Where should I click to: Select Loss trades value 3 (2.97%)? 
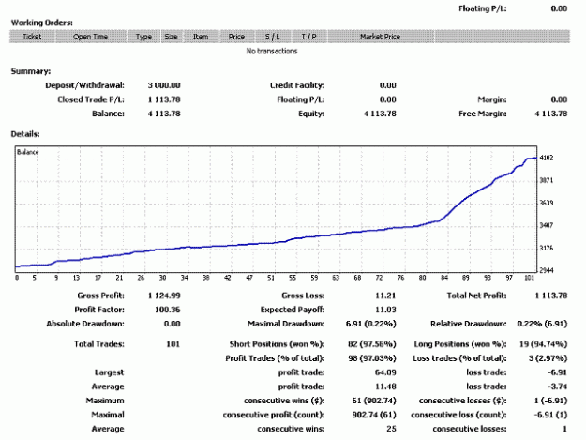548,358
